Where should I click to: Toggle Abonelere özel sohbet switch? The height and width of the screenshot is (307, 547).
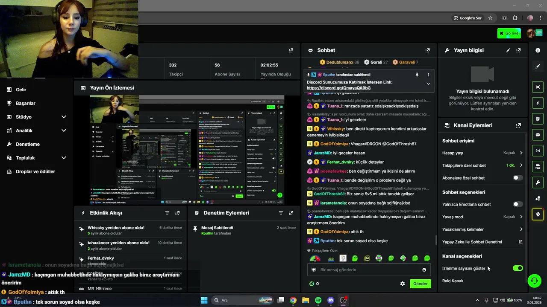click(518, 178)
